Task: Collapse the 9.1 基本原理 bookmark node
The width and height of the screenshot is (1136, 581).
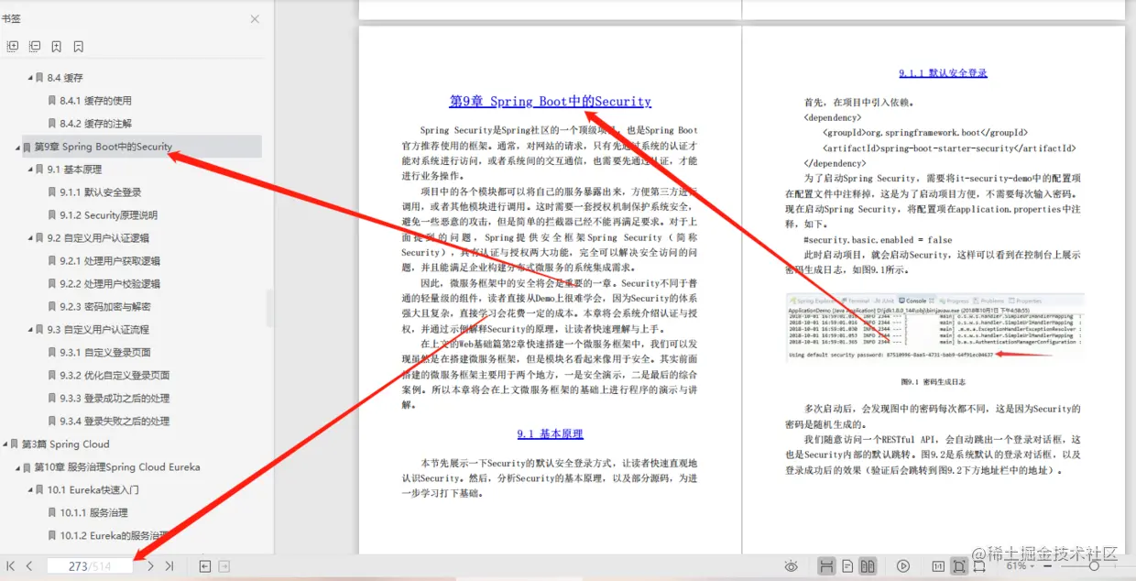Action: [29, 170]
